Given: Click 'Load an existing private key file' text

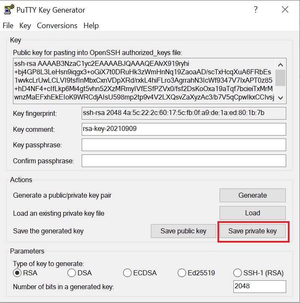Looking at the screenshot, I should 59,213.
